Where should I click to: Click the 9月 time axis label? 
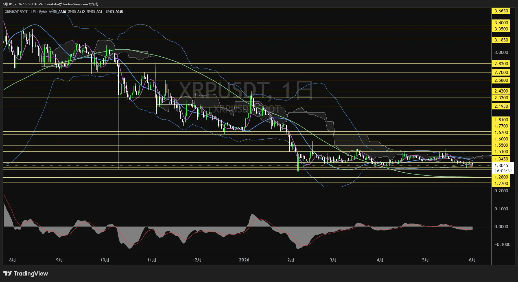pyautogui.click(x=59, y=260)
